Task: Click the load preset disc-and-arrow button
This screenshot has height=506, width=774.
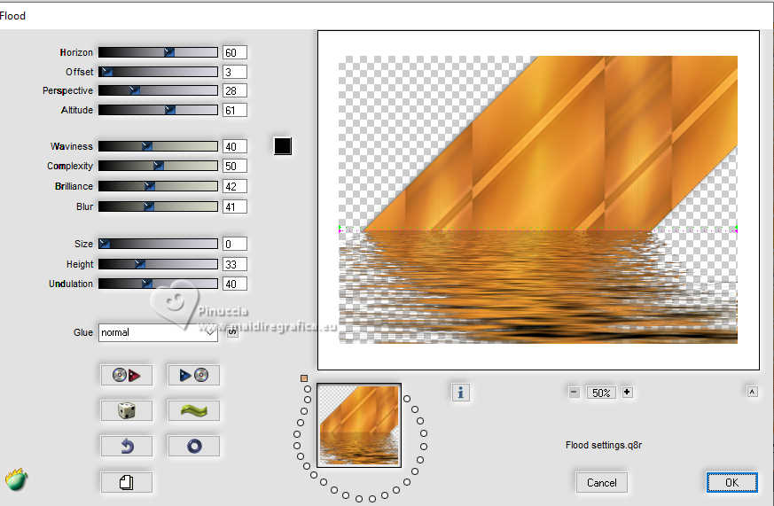Action: tap(127, 376)
